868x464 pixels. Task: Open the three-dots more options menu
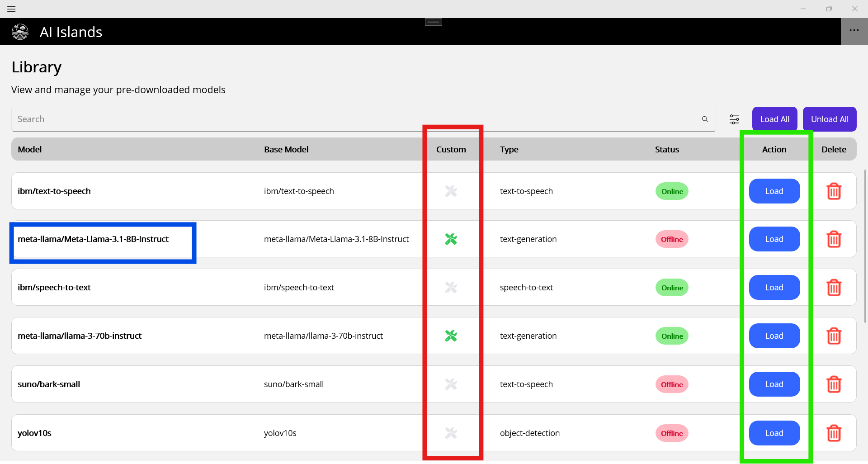point(854,30)
